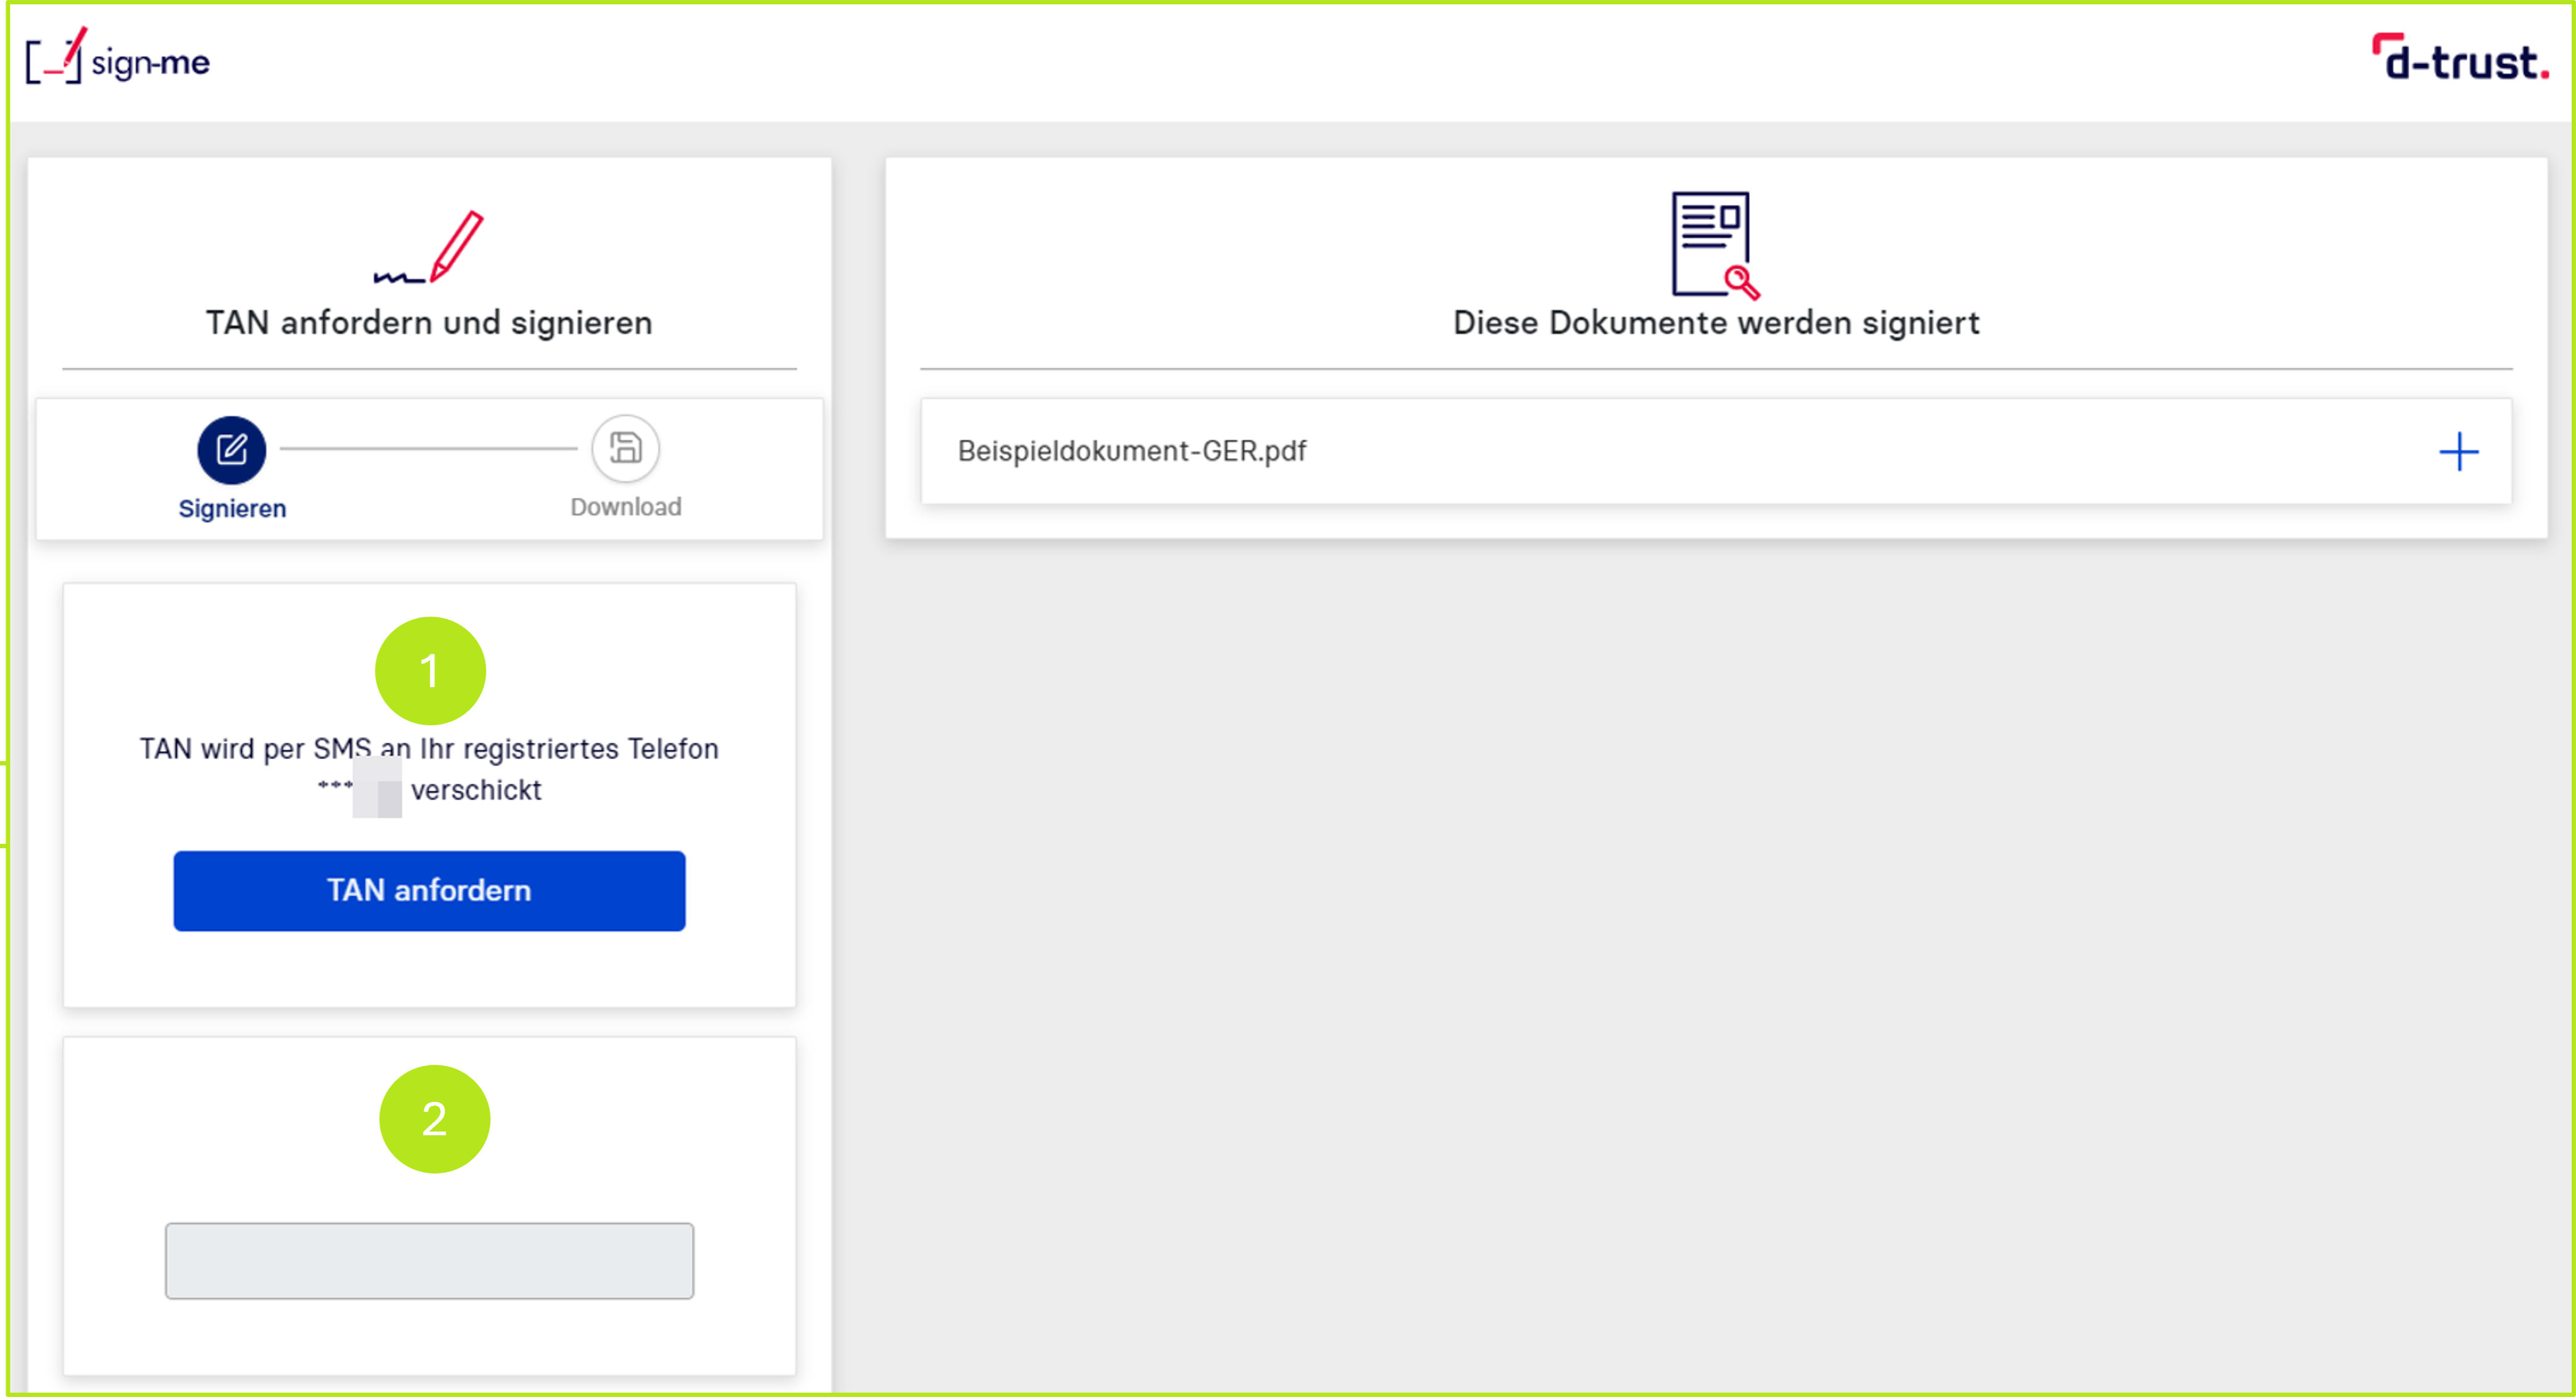
Task: Click the d-trust logo
Action: pyautogui.click(x=2459, y=58)
